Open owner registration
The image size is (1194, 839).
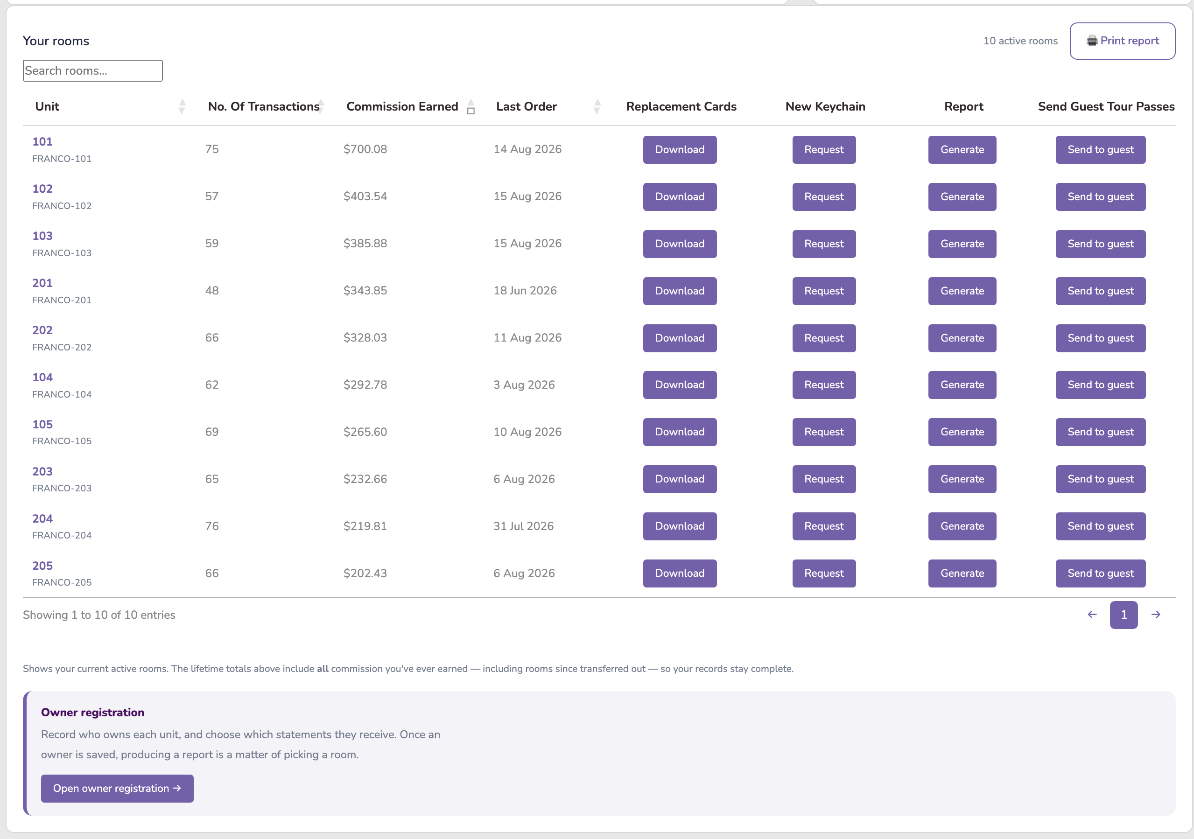117,788
